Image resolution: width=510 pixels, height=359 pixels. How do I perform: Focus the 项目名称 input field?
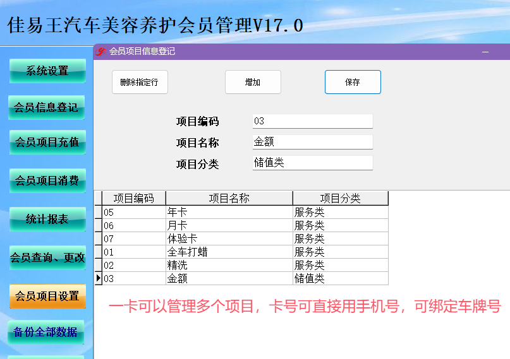313,142
